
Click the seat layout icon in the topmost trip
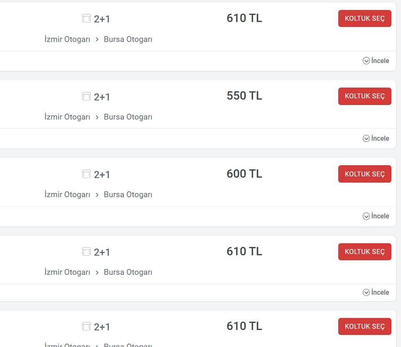coord(86,18)
